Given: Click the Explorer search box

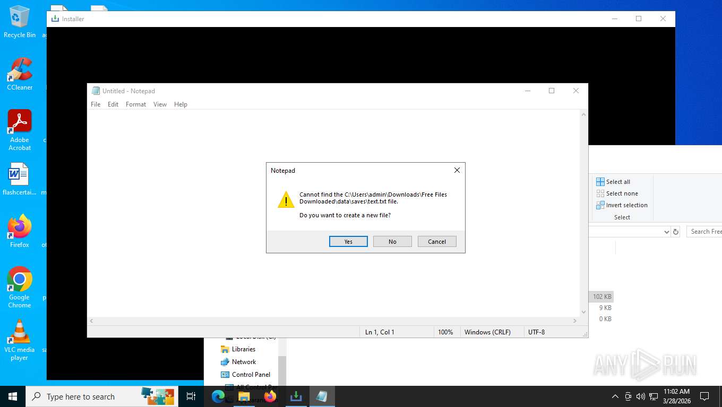Looking at the screenshot, I should (x=704, y=232).
